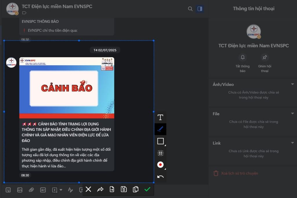Click the send image icon
This screenshot has height=198, width=297.
20,190
